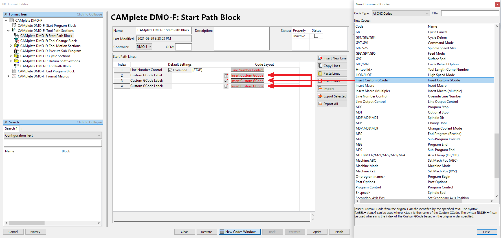The height and width of the screenshot is (238, 501).
Task: Click the Import icon
Action: 320,88
